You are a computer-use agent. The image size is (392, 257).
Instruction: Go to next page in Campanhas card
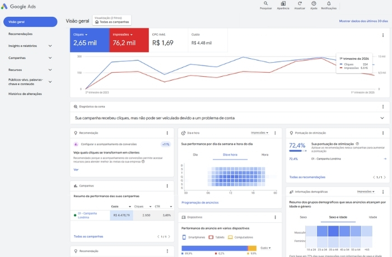point(169,236)
